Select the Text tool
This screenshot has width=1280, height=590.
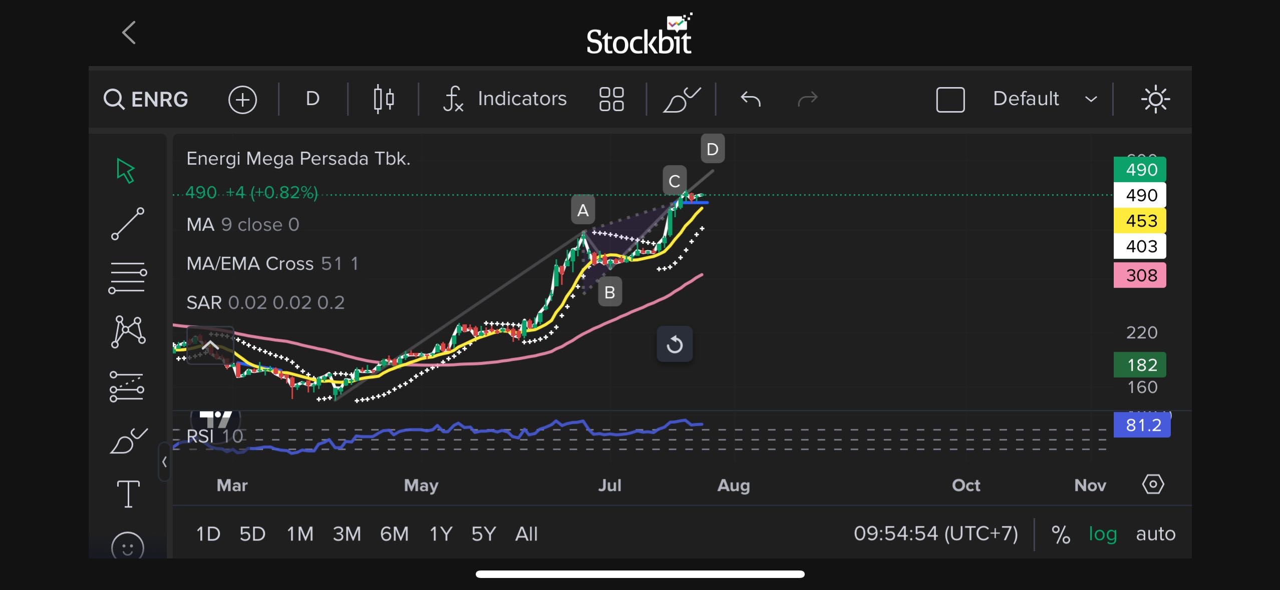[128, 494]
